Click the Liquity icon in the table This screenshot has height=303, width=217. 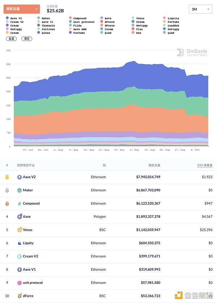pyautogui.click(x=20, y=243)
